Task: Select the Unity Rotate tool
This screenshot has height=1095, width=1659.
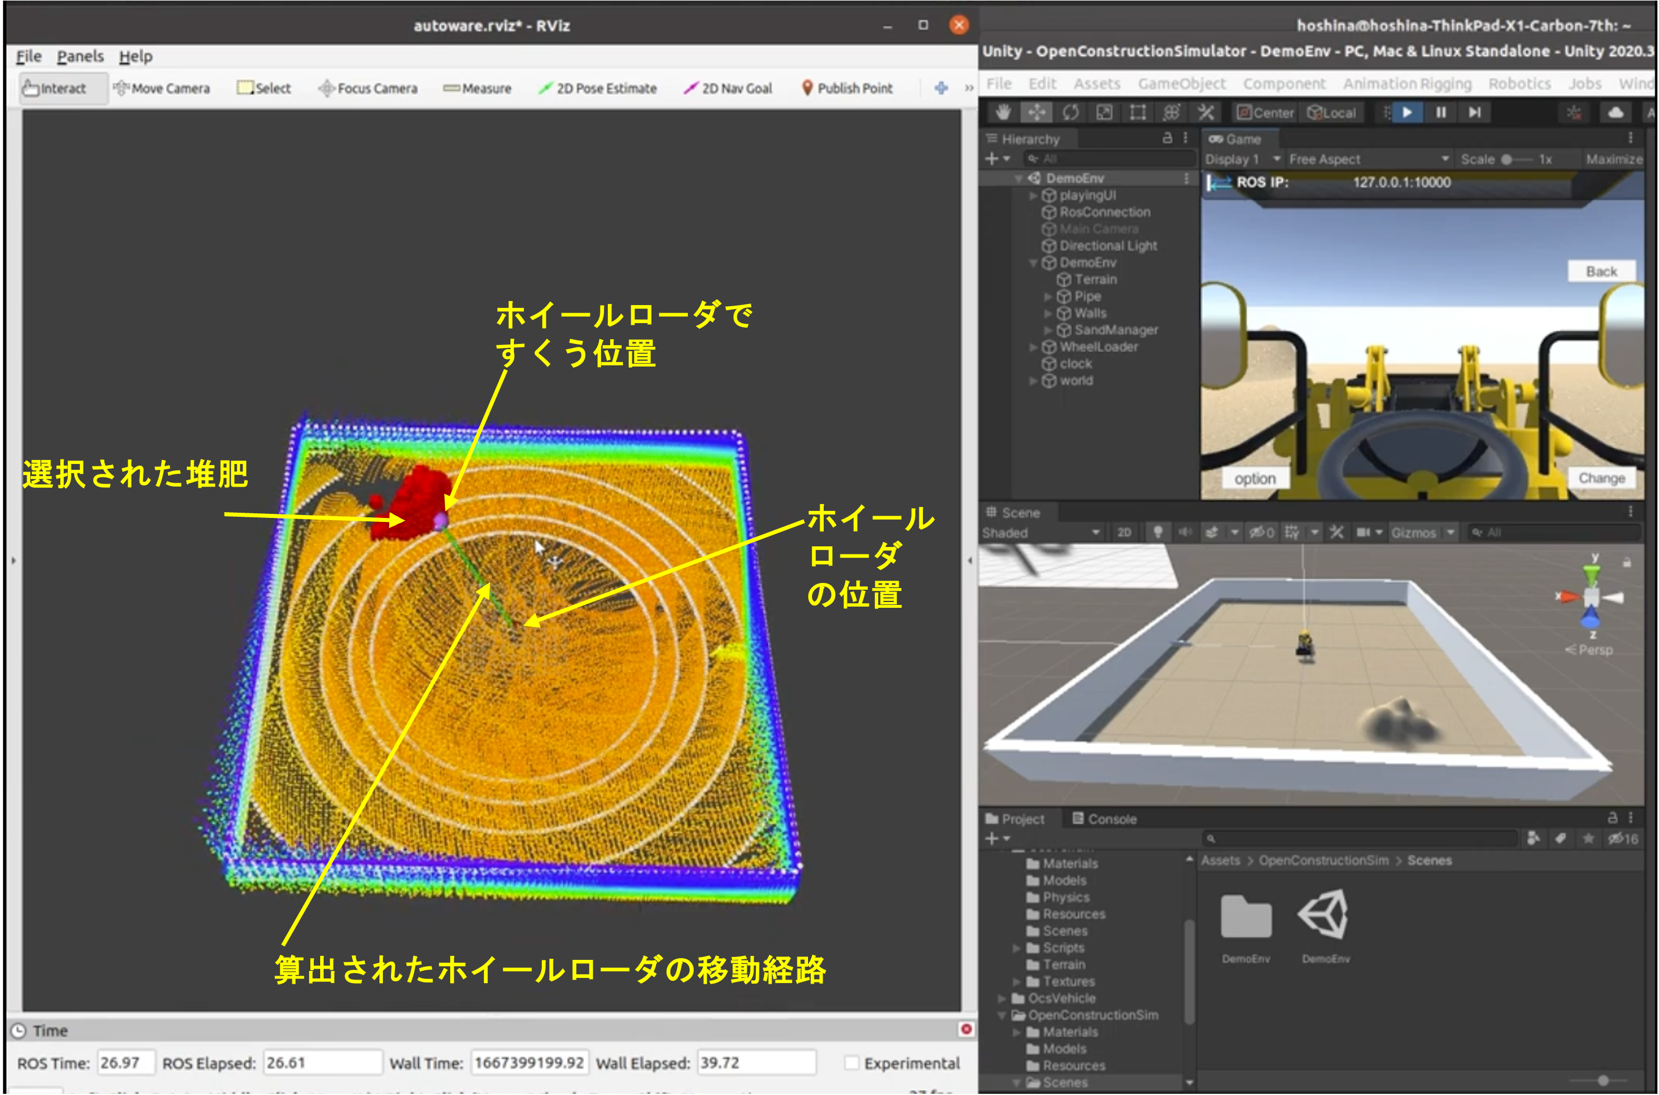Action: [x=1070, y=113]
